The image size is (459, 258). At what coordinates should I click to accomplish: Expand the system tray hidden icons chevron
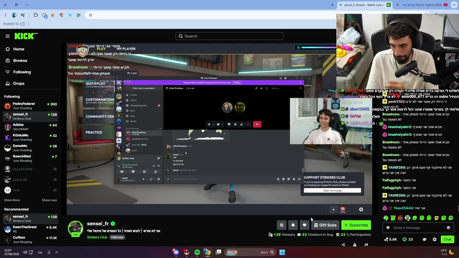pyautogui.click(x=56, y=252)
